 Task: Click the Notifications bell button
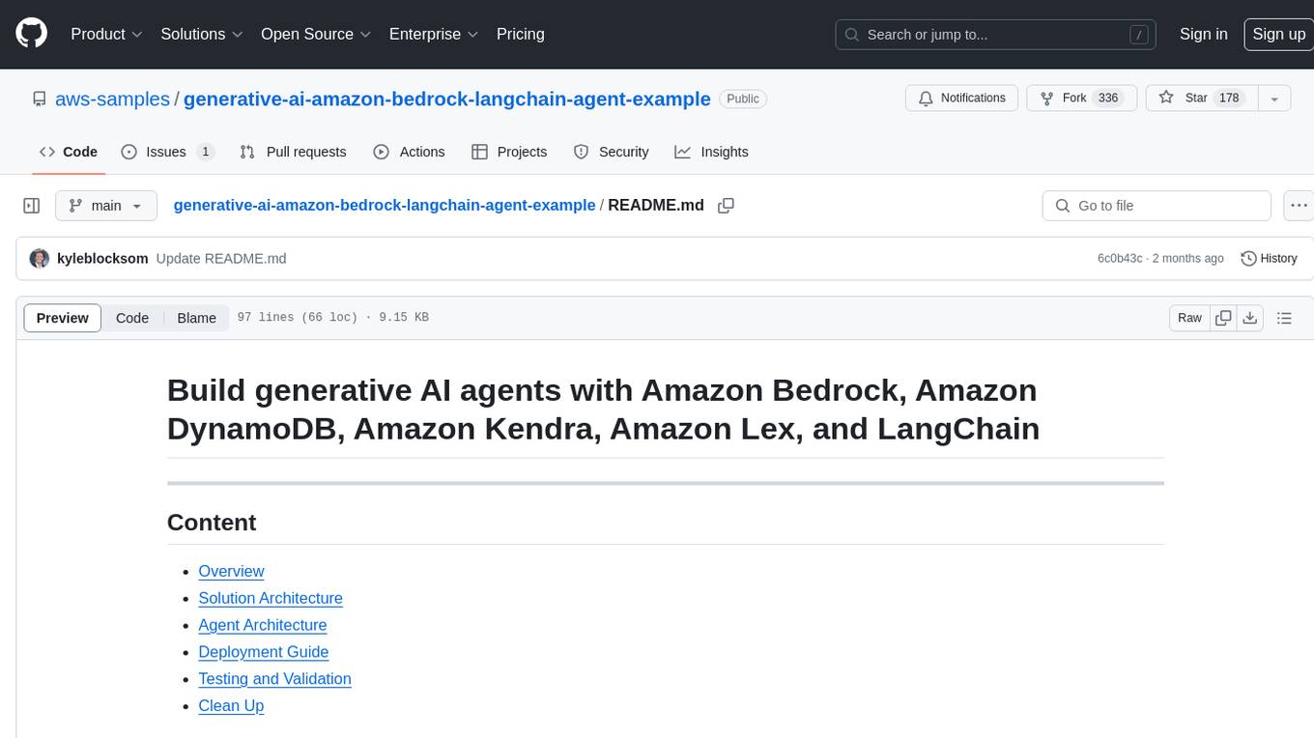[961, 99]
